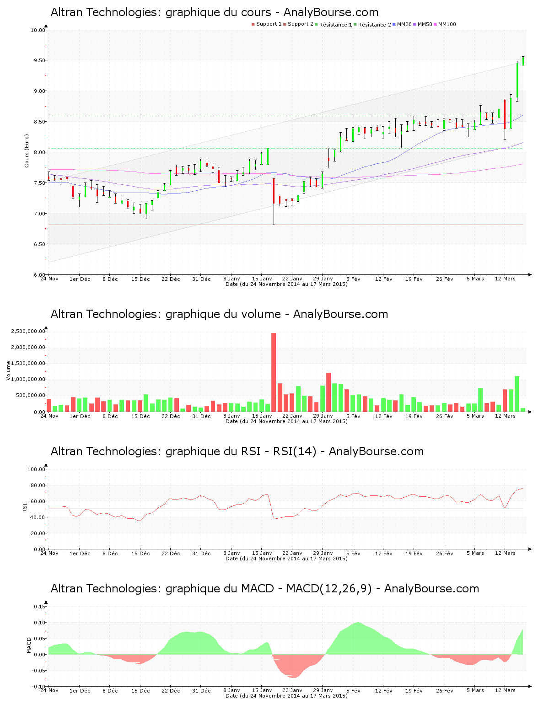The image size is (549, 709).
Task: Click the 'graphique du cours' chart title
Action: [215, 12]
